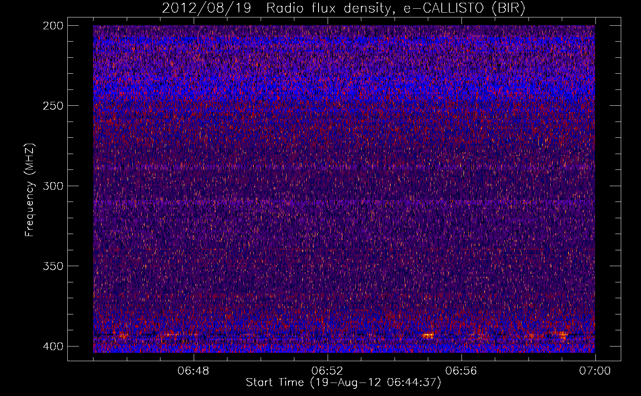The width and height of the screenshot is (641, 396).
Task: Click the 350 frequency tick label
Action: tap(53, 266)
